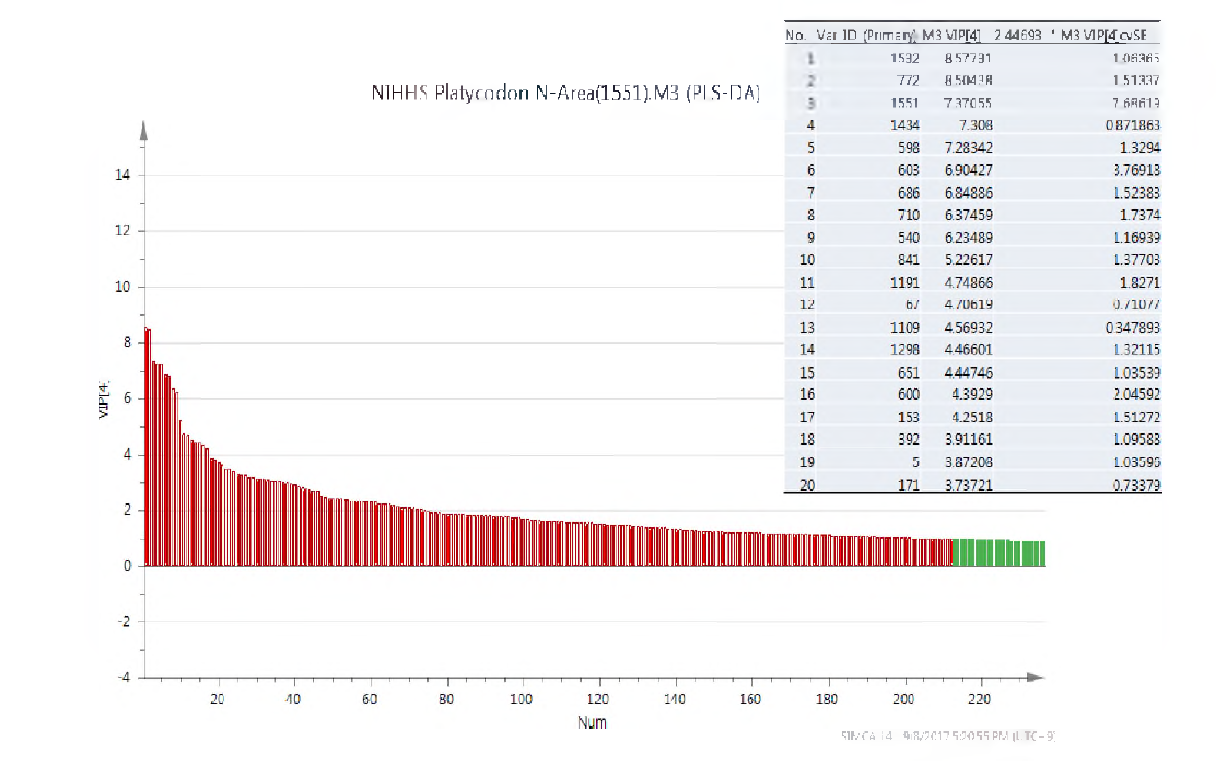Select Var ID cell '841'

click(910, 260)
